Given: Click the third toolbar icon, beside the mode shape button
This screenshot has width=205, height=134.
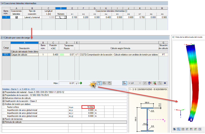Looking at the screenshot, I should click(104, 83).
